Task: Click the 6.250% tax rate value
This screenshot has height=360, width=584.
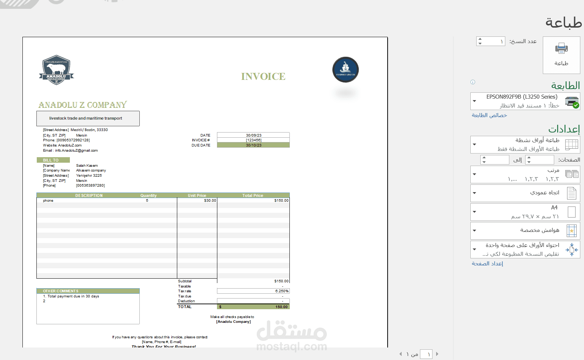Action: [x=282, y=291]
